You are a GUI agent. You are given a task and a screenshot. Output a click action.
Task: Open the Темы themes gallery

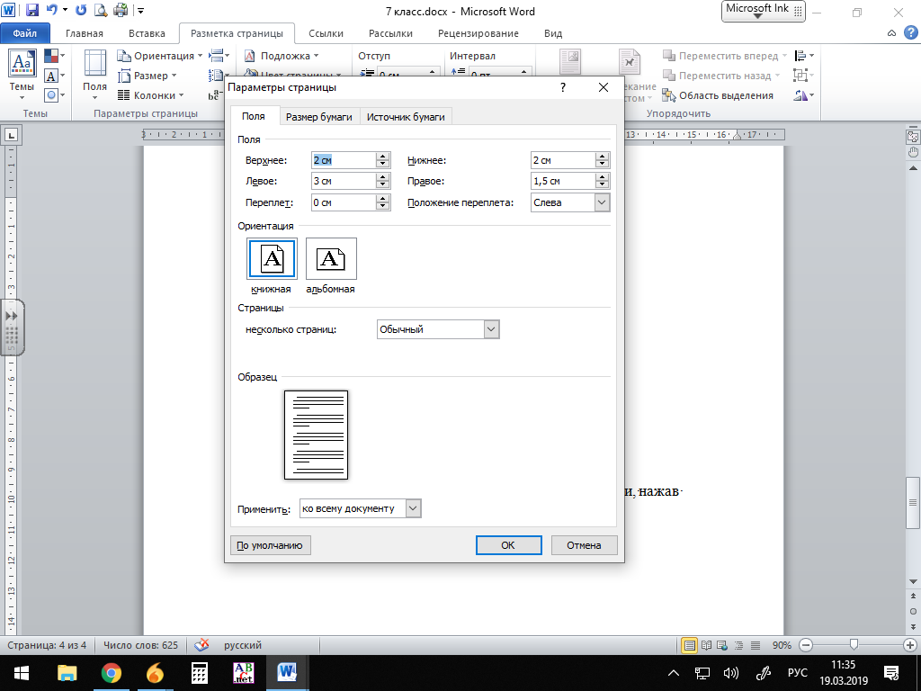[22, 72]
